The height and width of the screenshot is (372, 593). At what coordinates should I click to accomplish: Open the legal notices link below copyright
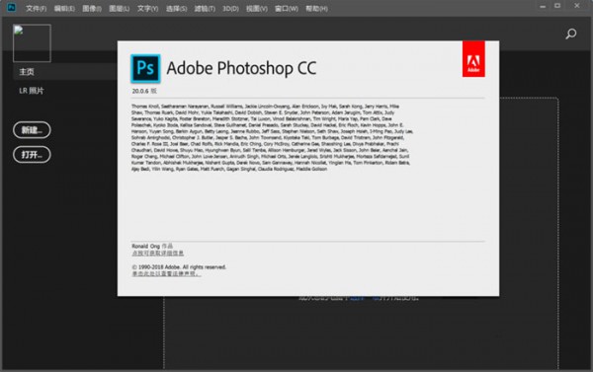point(166,273)
